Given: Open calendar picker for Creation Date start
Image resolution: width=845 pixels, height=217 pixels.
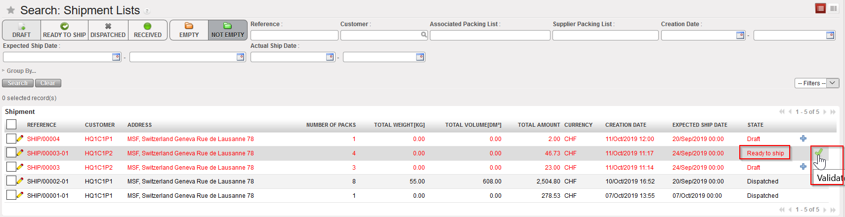Looking at the screenshot, I should (x=740, y=36).
